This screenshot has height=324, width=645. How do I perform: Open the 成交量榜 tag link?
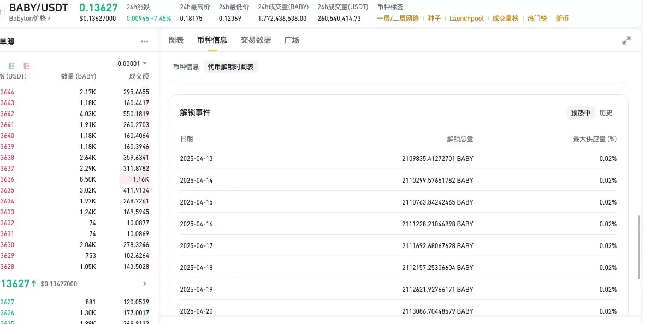click(x=505, y=19)
